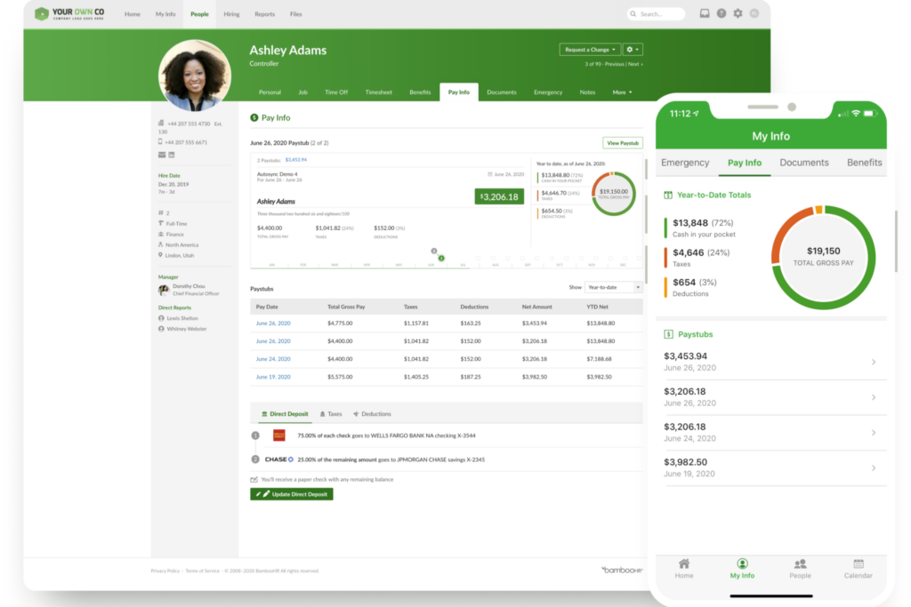Tap the People icon in mobile nav
This screenshot has width=911, height=607.
pyautogui.click(x=800, y=569)
